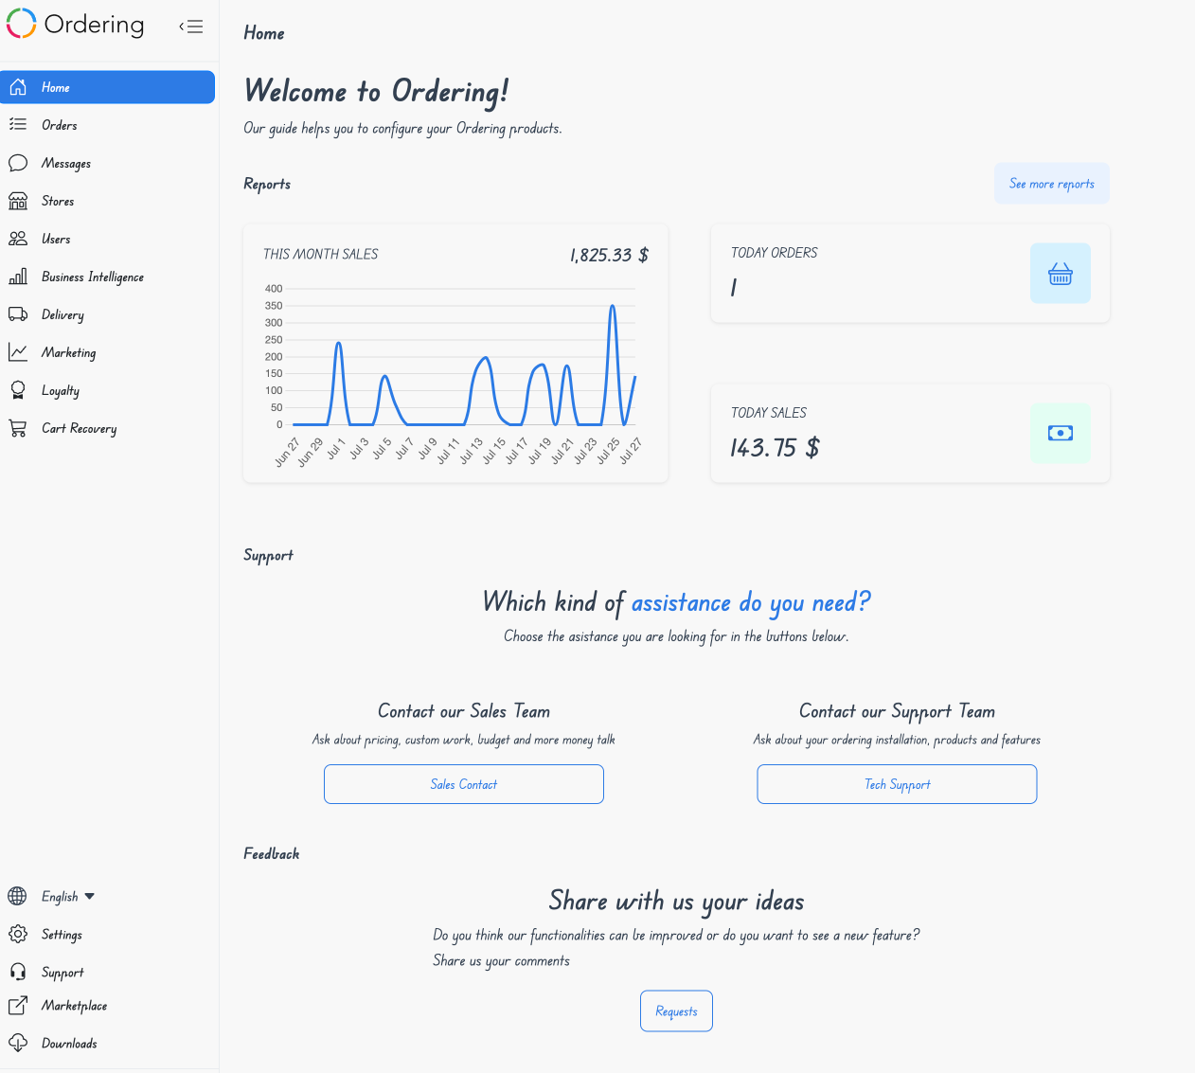Click the Welcome to Ordering! title
This screenshot has height=1073, width=1195.
(376, 91)
